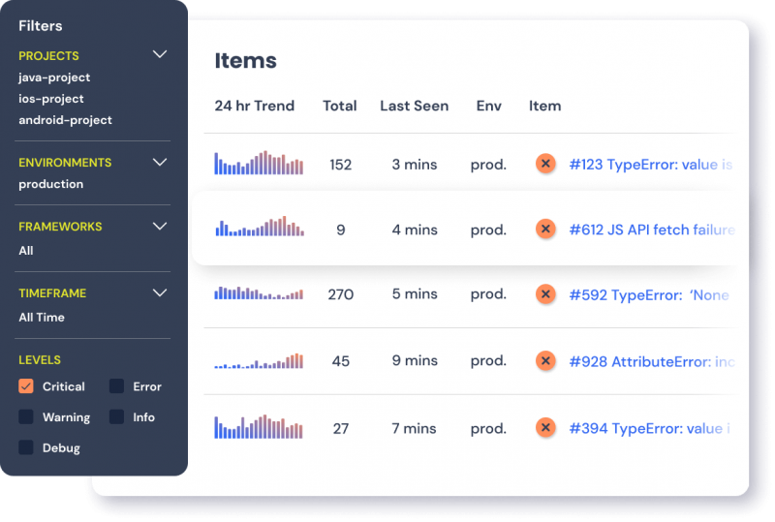
Task: Select android-project in the Projects list
Action: pos(65,120)
